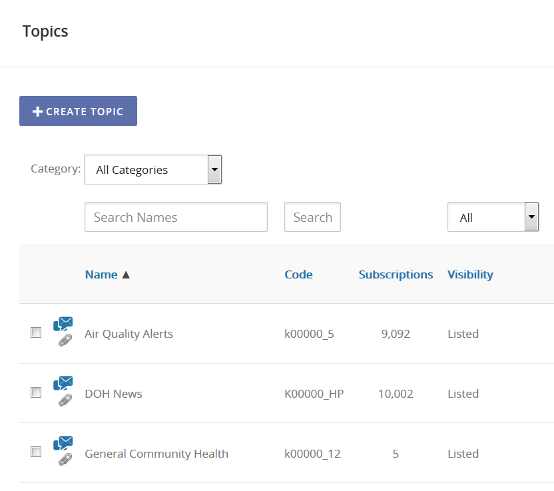Click the paperclip icon for General Community Health
The width and height of the screenshot is (554, 491).
point(64,460)
